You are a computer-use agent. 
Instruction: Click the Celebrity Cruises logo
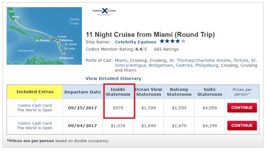[x=104, y=11]
